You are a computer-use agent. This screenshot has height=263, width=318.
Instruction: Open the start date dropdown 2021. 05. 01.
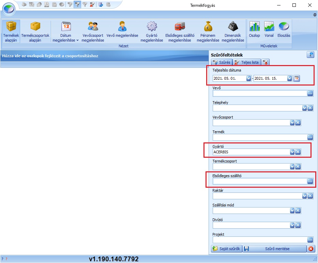(248, 78)
